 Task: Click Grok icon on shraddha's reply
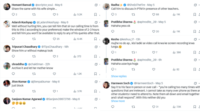pyautogui.click(x=96, y=64)
